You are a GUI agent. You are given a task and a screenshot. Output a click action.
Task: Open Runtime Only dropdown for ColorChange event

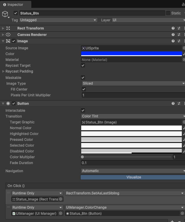coord(37,207)
